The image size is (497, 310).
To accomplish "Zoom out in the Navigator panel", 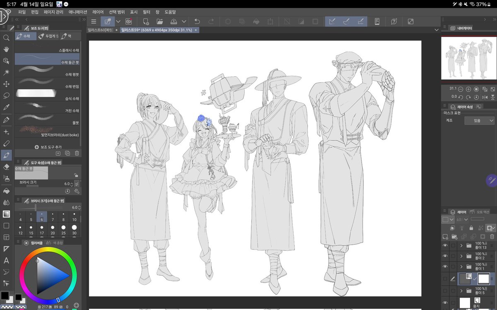I will click(x=461, y=89).
